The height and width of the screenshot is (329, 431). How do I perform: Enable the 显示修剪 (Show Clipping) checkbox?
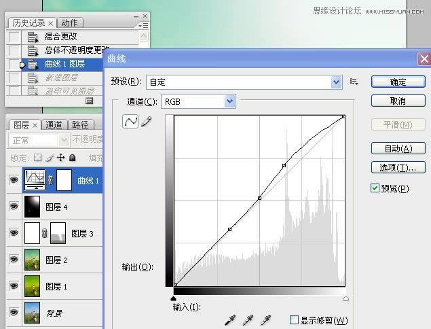click(294, 320)
